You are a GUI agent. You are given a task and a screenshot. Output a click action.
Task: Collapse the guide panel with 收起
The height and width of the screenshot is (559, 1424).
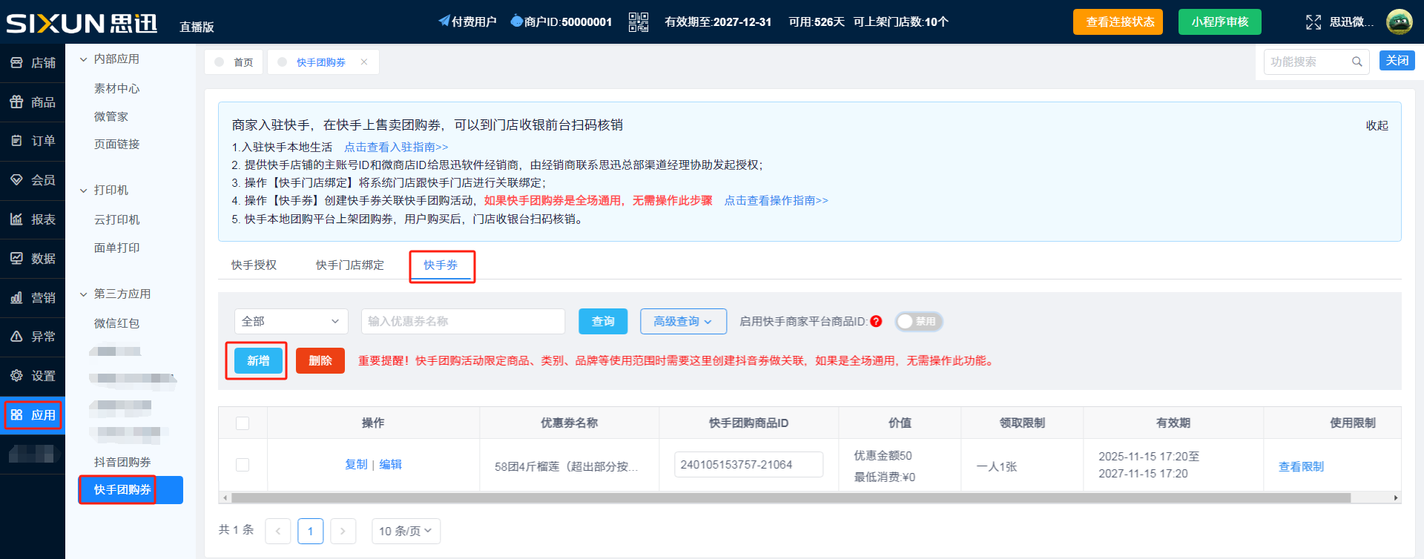tap(1377, 126)
